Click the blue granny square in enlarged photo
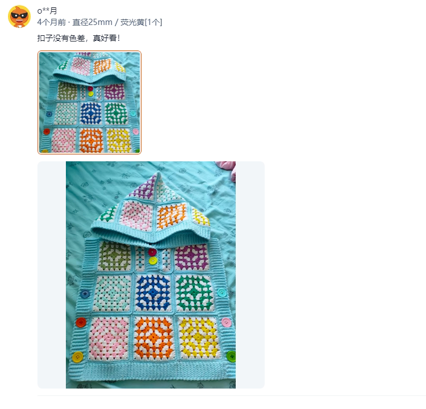 pos(153,293)
